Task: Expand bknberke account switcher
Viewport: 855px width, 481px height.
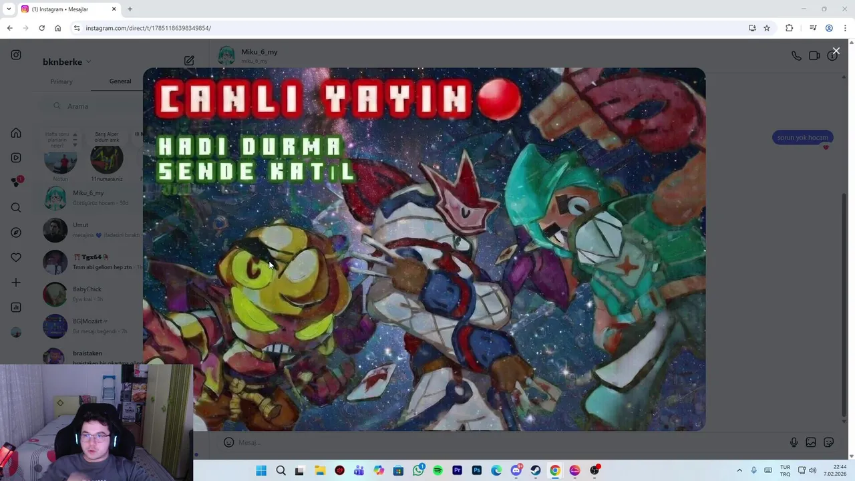Action: [x=67, y=61]
